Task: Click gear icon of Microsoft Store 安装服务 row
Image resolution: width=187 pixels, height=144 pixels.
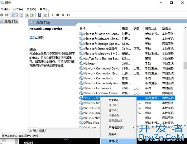Action: coord(81,49)
